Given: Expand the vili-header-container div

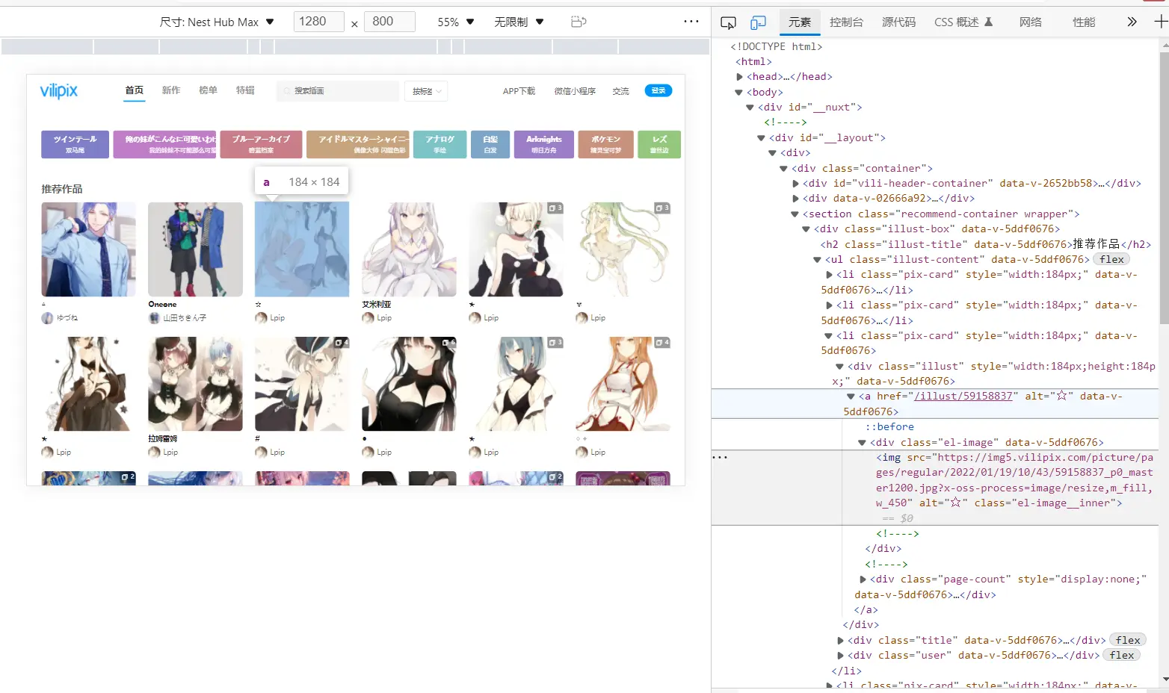Looking at the screenshot, I should point(795,184).
